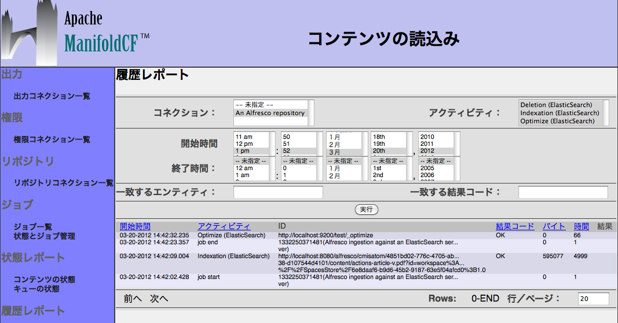The width and height of the screenshot is (618, 323).
Task: Open 出力コネクション一覧 in the sidebar
Action: 52,96
